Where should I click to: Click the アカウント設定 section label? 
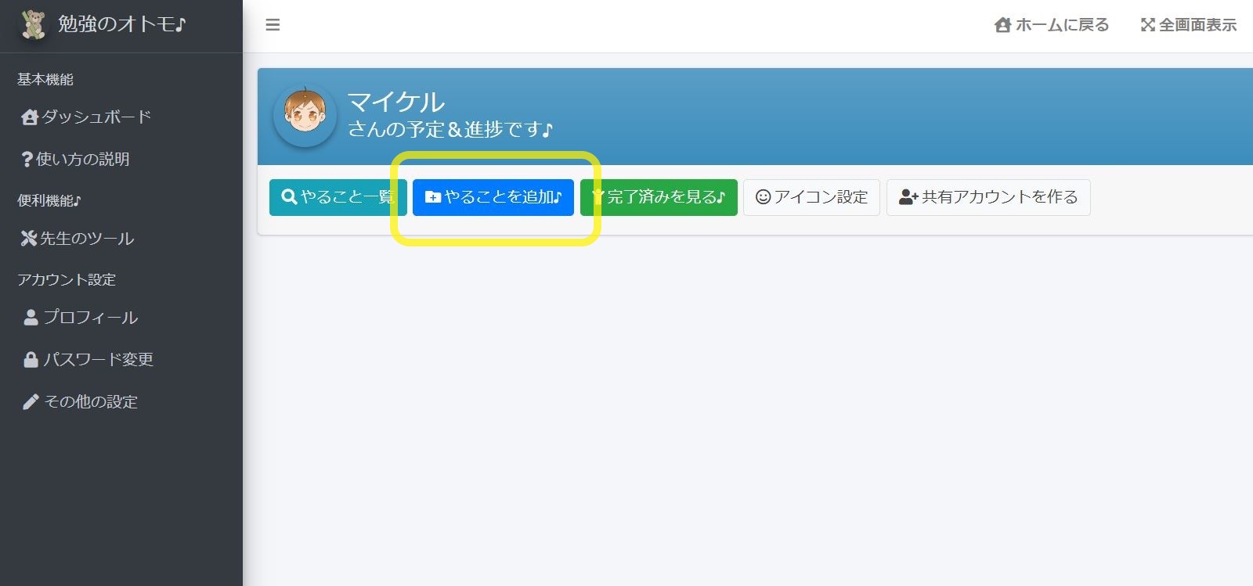pos(67,279)
